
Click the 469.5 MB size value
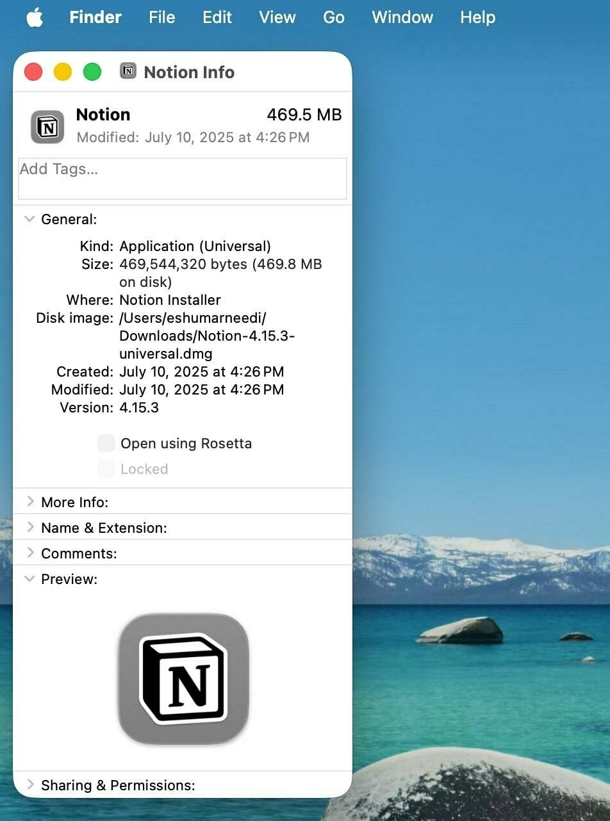304,115
